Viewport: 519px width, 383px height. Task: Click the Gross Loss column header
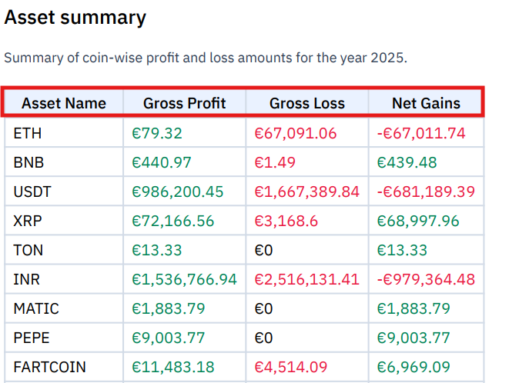pyautogui.click(x=307, y=103)
